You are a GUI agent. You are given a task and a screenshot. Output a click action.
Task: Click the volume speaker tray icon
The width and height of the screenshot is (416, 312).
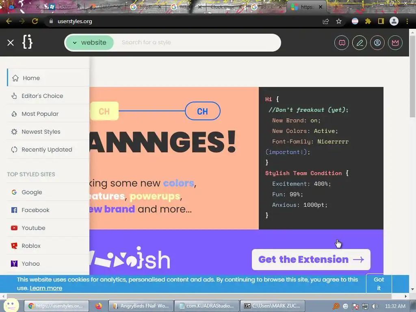(x=375, y=306)
